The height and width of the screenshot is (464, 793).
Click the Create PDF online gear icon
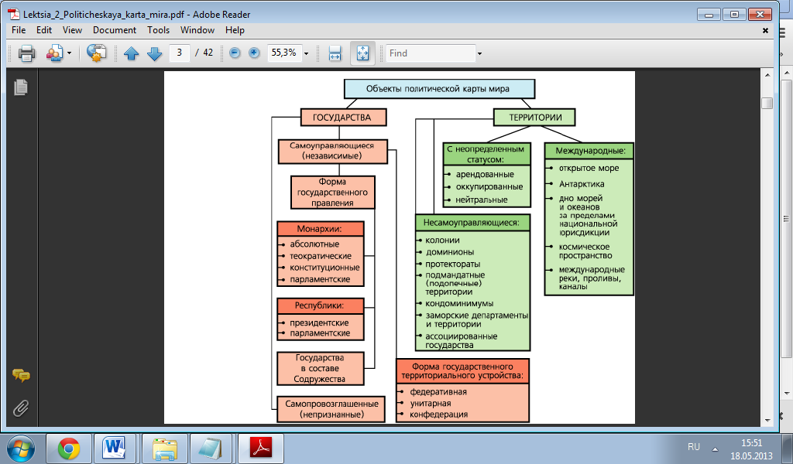click(x=96, y=53)
